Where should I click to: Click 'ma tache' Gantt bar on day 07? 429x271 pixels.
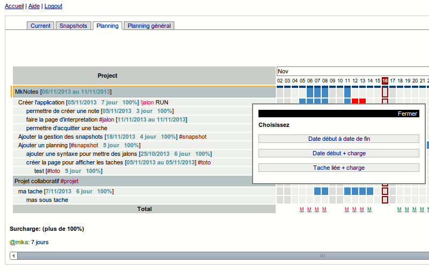(317, 191)
